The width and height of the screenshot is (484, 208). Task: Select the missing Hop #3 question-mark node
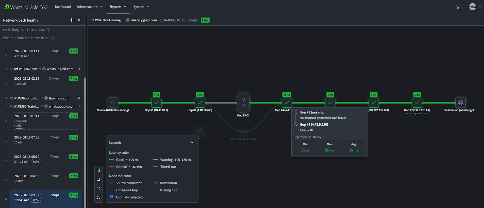(243, 102)
